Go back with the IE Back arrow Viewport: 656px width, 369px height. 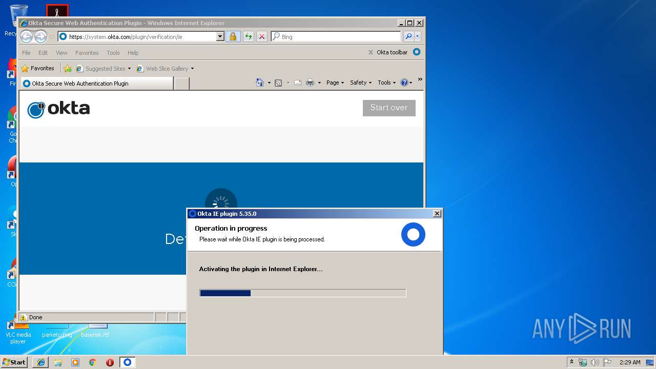coord(27,36)
